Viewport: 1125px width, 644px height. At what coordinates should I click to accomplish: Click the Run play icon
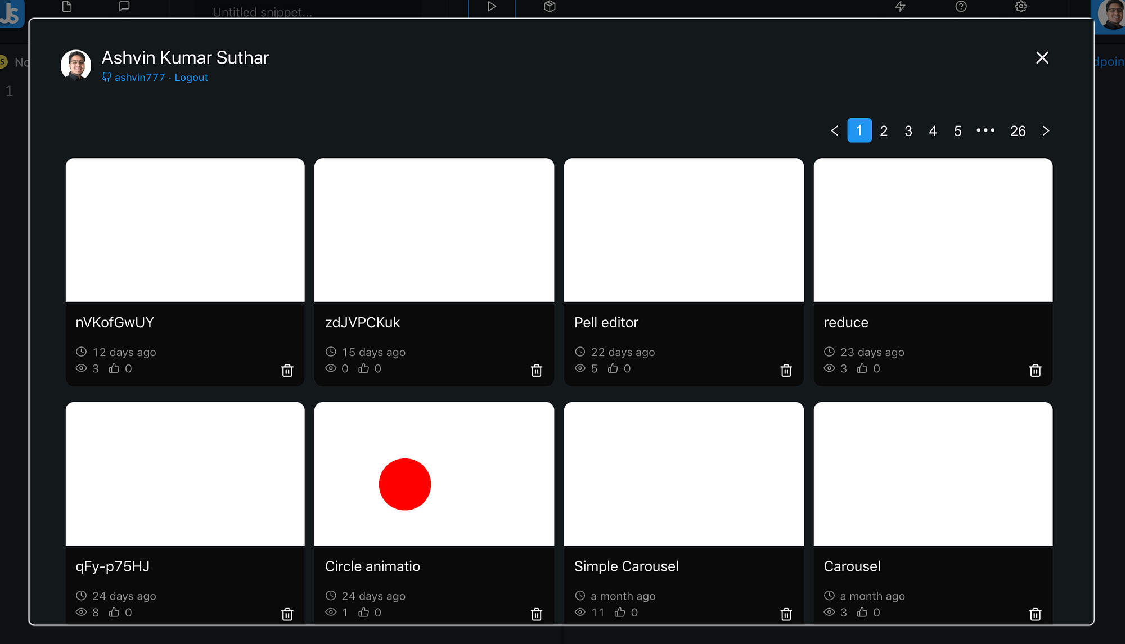pos(491,7)
